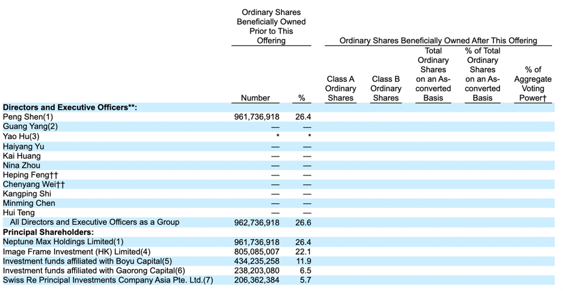Select All Directors and Executive Officers as a Group
The width and height of the screenshot is (563, 291).
(94, 222)
